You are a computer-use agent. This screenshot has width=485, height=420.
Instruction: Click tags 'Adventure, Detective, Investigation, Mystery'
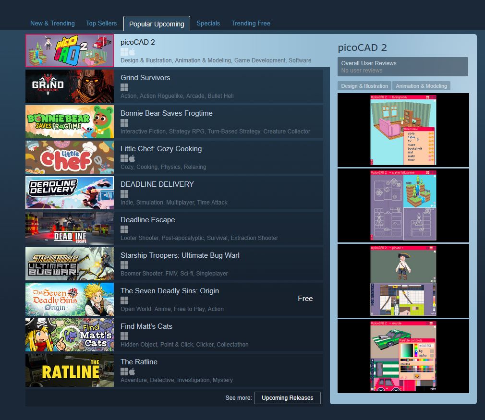pos(177,380)
